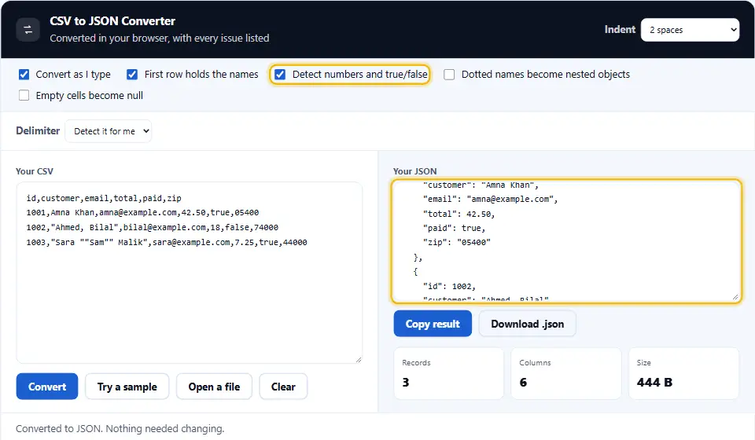This screenshot has height=440, width=755.
Task: Click the Indent label
Action: (x=620, y=29)
